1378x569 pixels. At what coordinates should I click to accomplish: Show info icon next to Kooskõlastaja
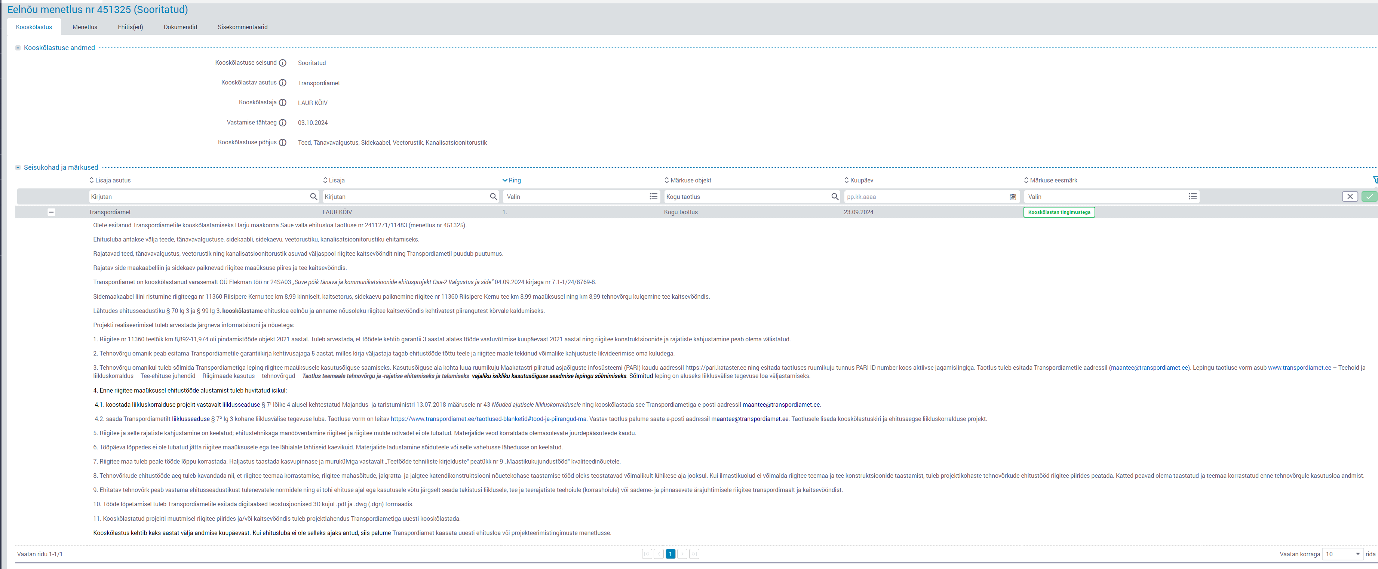click(282, 103)
